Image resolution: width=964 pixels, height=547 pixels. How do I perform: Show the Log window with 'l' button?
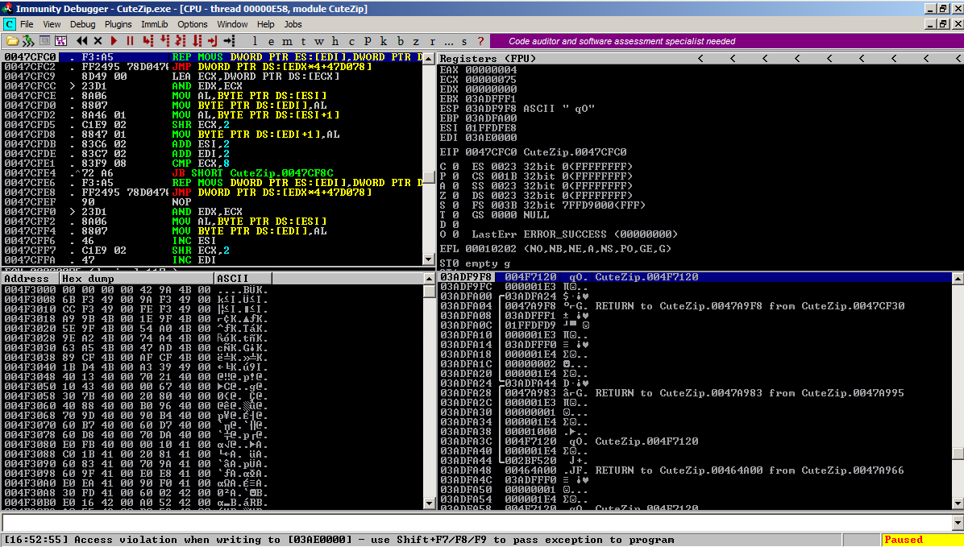[256, 40]
